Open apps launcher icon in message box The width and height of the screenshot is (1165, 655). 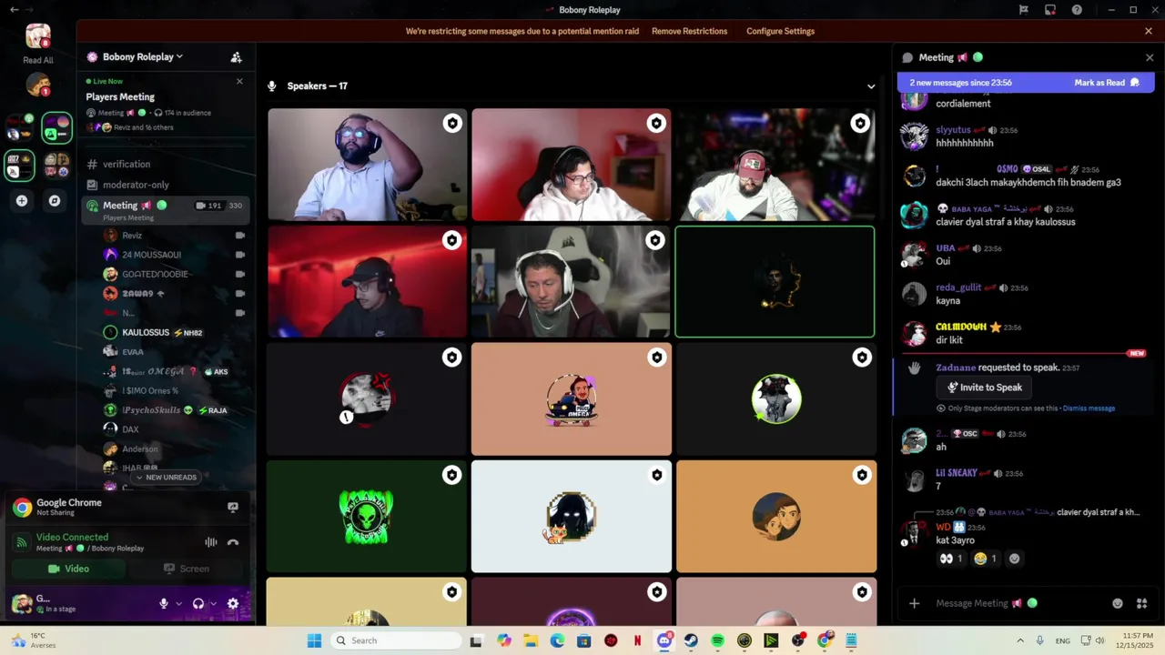coord(1141,603)
